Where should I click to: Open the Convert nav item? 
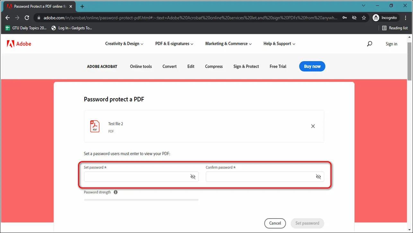[170, 66]
